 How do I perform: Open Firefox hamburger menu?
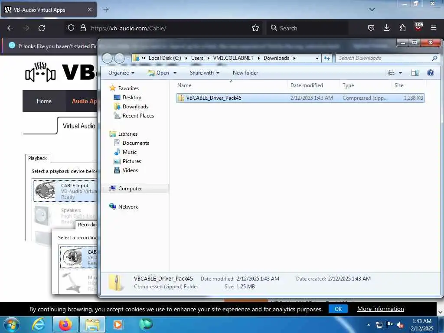tap(434, 28)
